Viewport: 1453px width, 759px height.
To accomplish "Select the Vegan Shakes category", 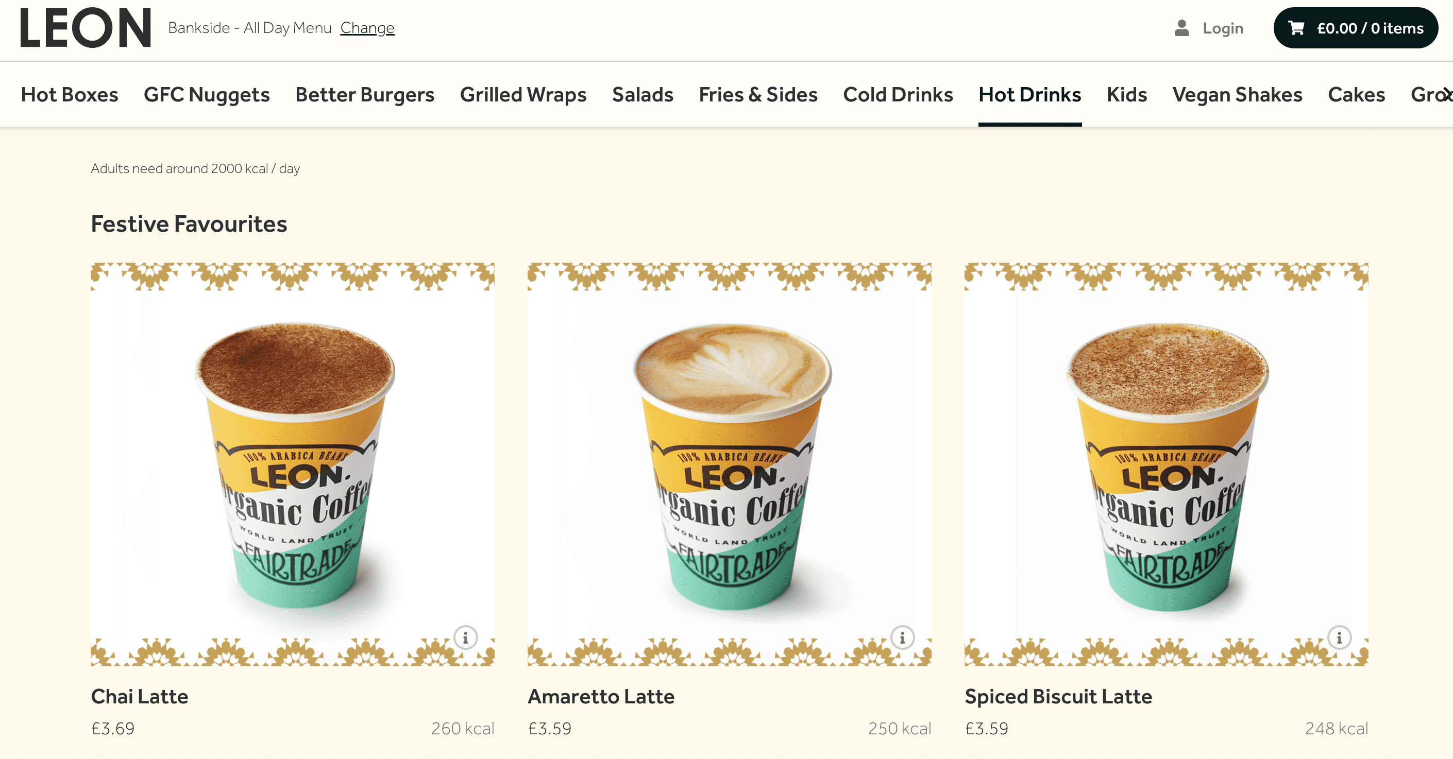I will 1237,95.
